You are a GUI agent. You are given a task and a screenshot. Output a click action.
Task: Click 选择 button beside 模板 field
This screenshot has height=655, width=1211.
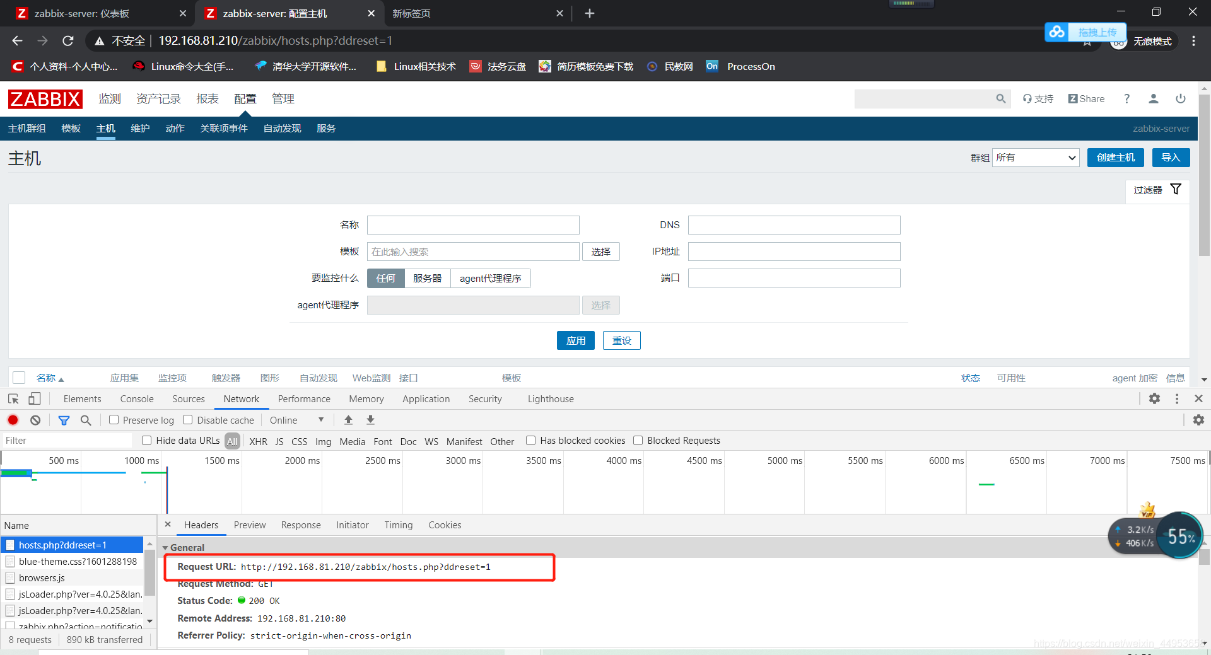pyautogui.click(x=600, y=252)
